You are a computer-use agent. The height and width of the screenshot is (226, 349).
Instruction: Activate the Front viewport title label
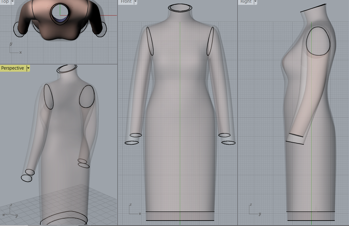[x=126, y=2]
